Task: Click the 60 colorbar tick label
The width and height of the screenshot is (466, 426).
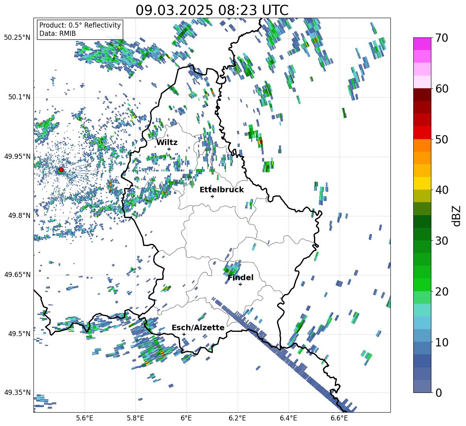Action: tap(442, 89)
